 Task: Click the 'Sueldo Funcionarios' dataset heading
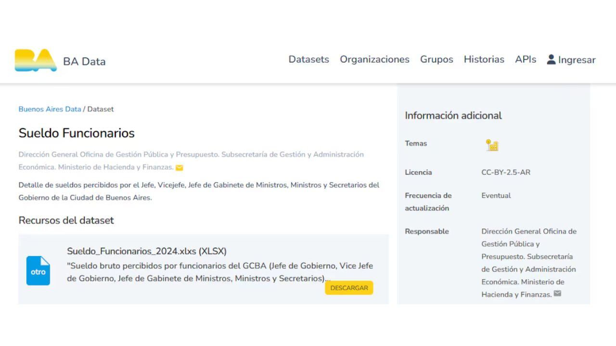[77, 133]
